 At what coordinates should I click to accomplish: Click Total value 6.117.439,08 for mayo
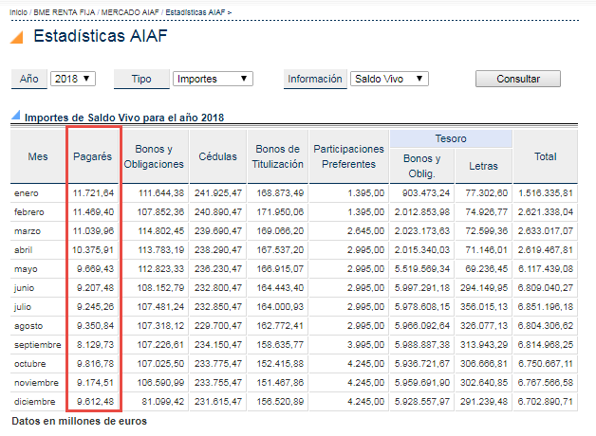tap(546, 269)
